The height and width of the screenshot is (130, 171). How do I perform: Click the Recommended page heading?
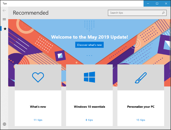tap(31, 13)
